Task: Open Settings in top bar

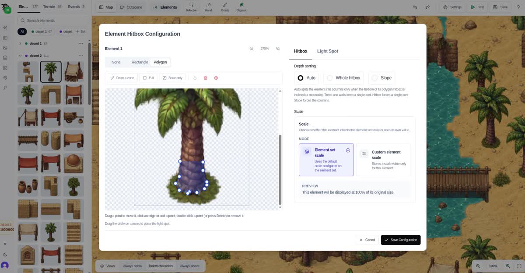Action: tap(452, 7)
